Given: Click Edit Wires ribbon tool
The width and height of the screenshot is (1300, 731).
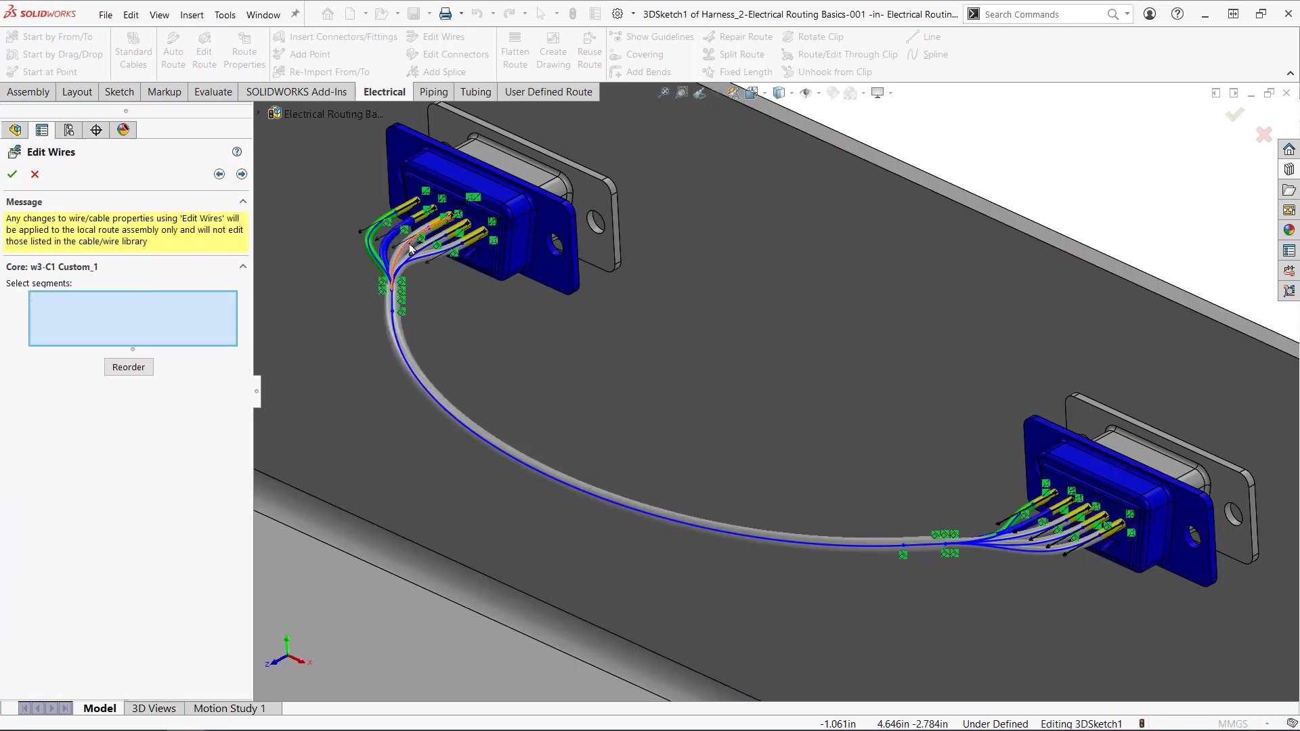Looking at the screenshot, I should [x=435, y=37].
